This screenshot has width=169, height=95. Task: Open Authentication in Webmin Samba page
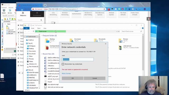tap(77, 14)
